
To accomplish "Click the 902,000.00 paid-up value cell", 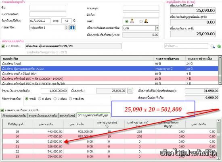I will tap(79, 131).
